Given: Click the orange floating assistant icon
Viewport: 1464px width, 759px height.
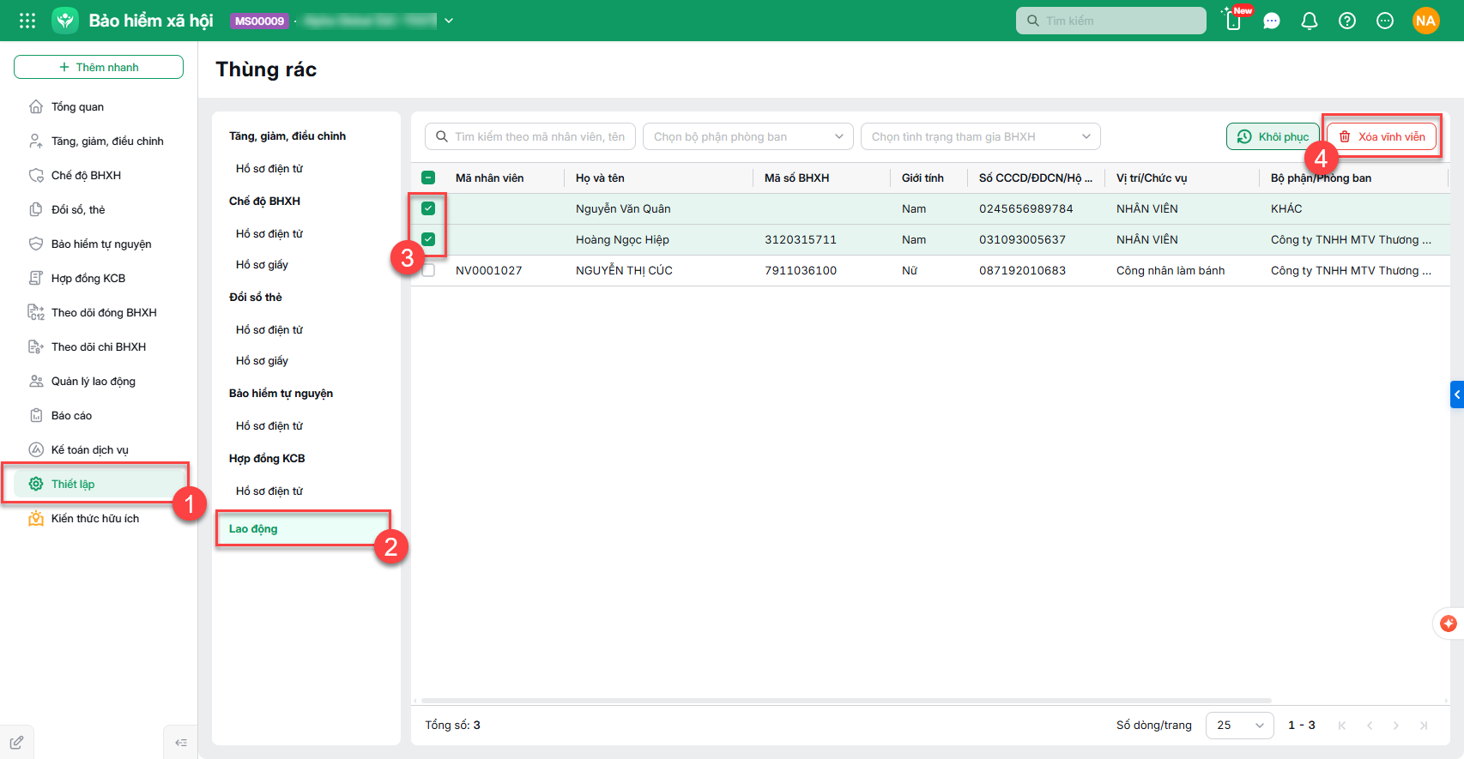Looking at the screenshot, I should point(1449,623).
